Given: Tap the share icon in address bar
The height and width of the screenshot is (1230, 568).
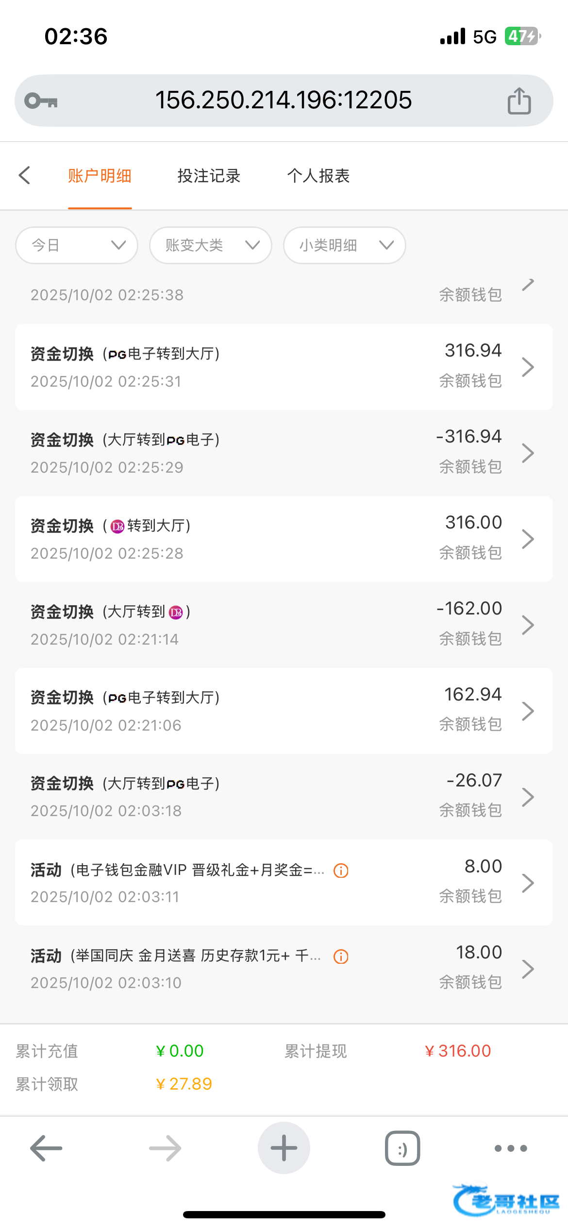Looking at the screenshot, I should coord(519,101).
